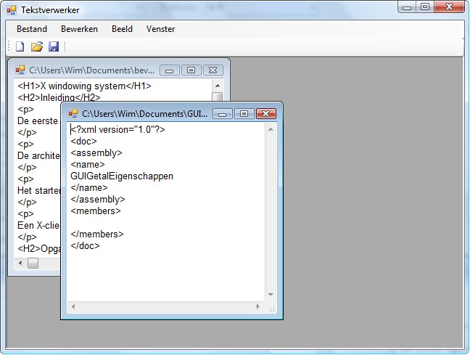Open the Venster menu
The height and width of the screenshot is (355, 470).
(160, 29)
